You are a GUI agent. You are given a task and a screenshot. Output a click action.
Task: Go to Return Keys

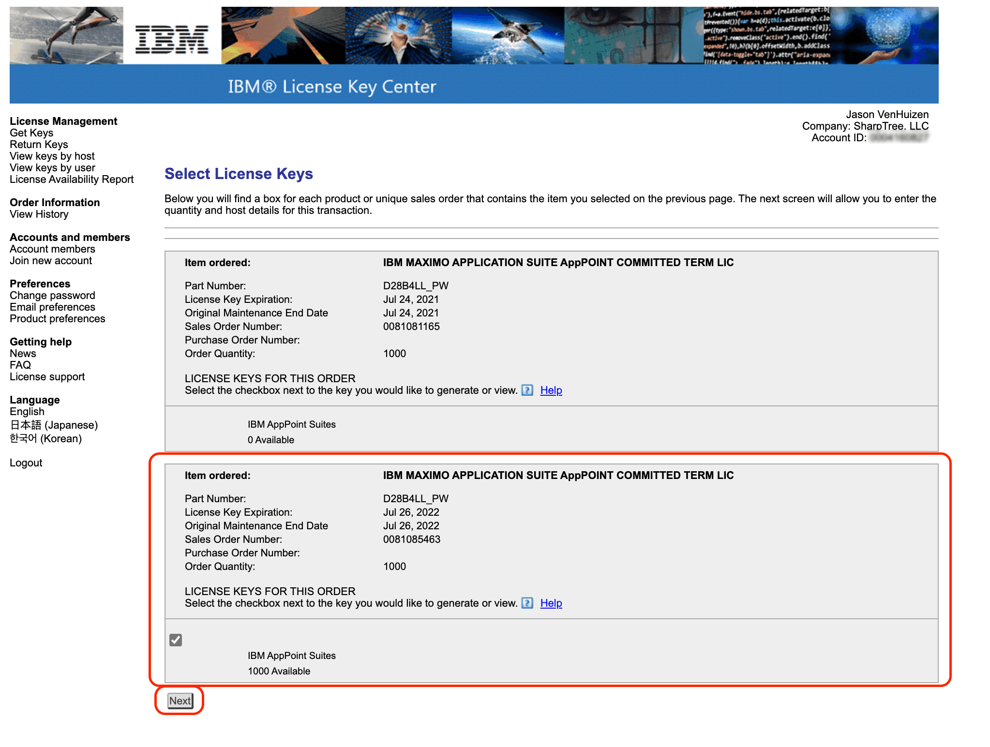(39, 144)
